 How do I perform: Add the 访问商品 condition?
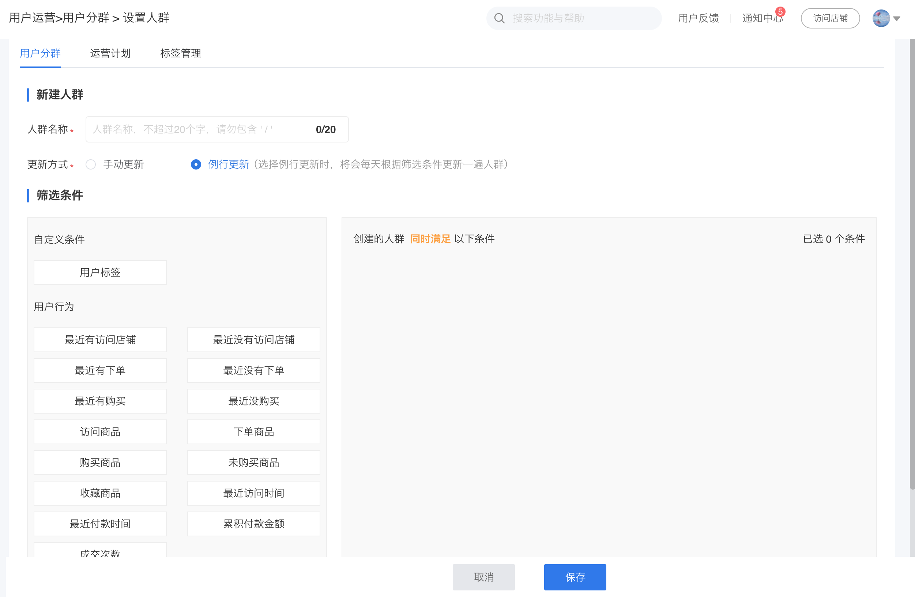tap(100, 432)
